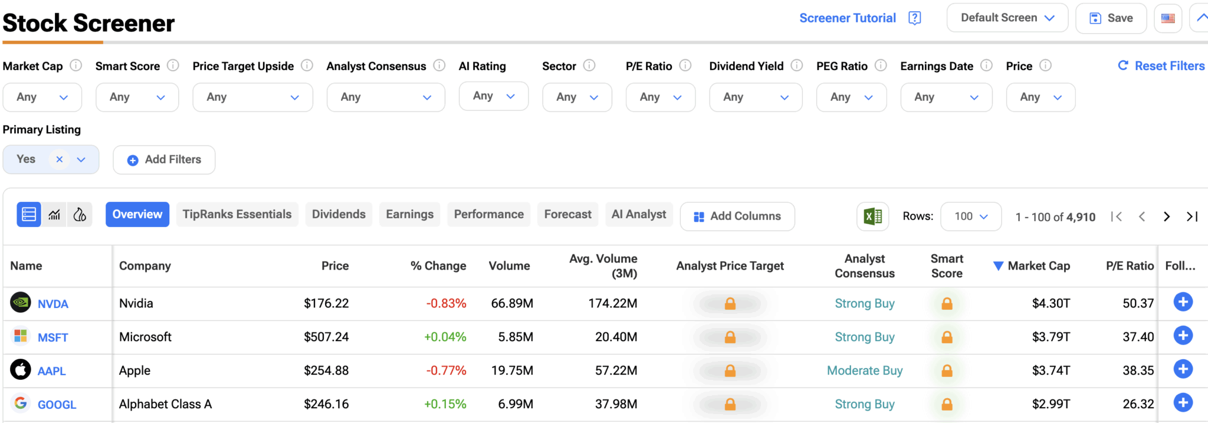1208x423 pixels.
Task: Switch to table list view icon
Action: [x=29, y=215]
